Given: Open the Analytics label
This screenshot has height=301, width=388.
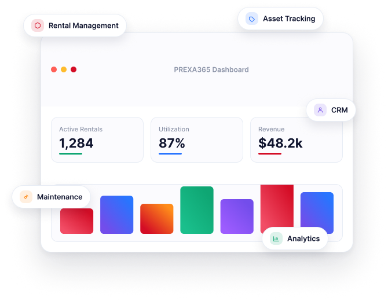Looking at the screenshot, I should [303, 238].
